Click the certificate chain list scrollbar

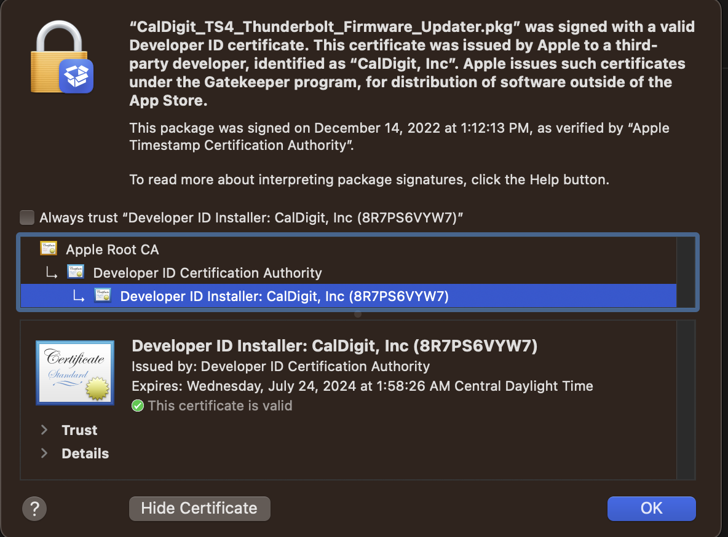point(686,272)
